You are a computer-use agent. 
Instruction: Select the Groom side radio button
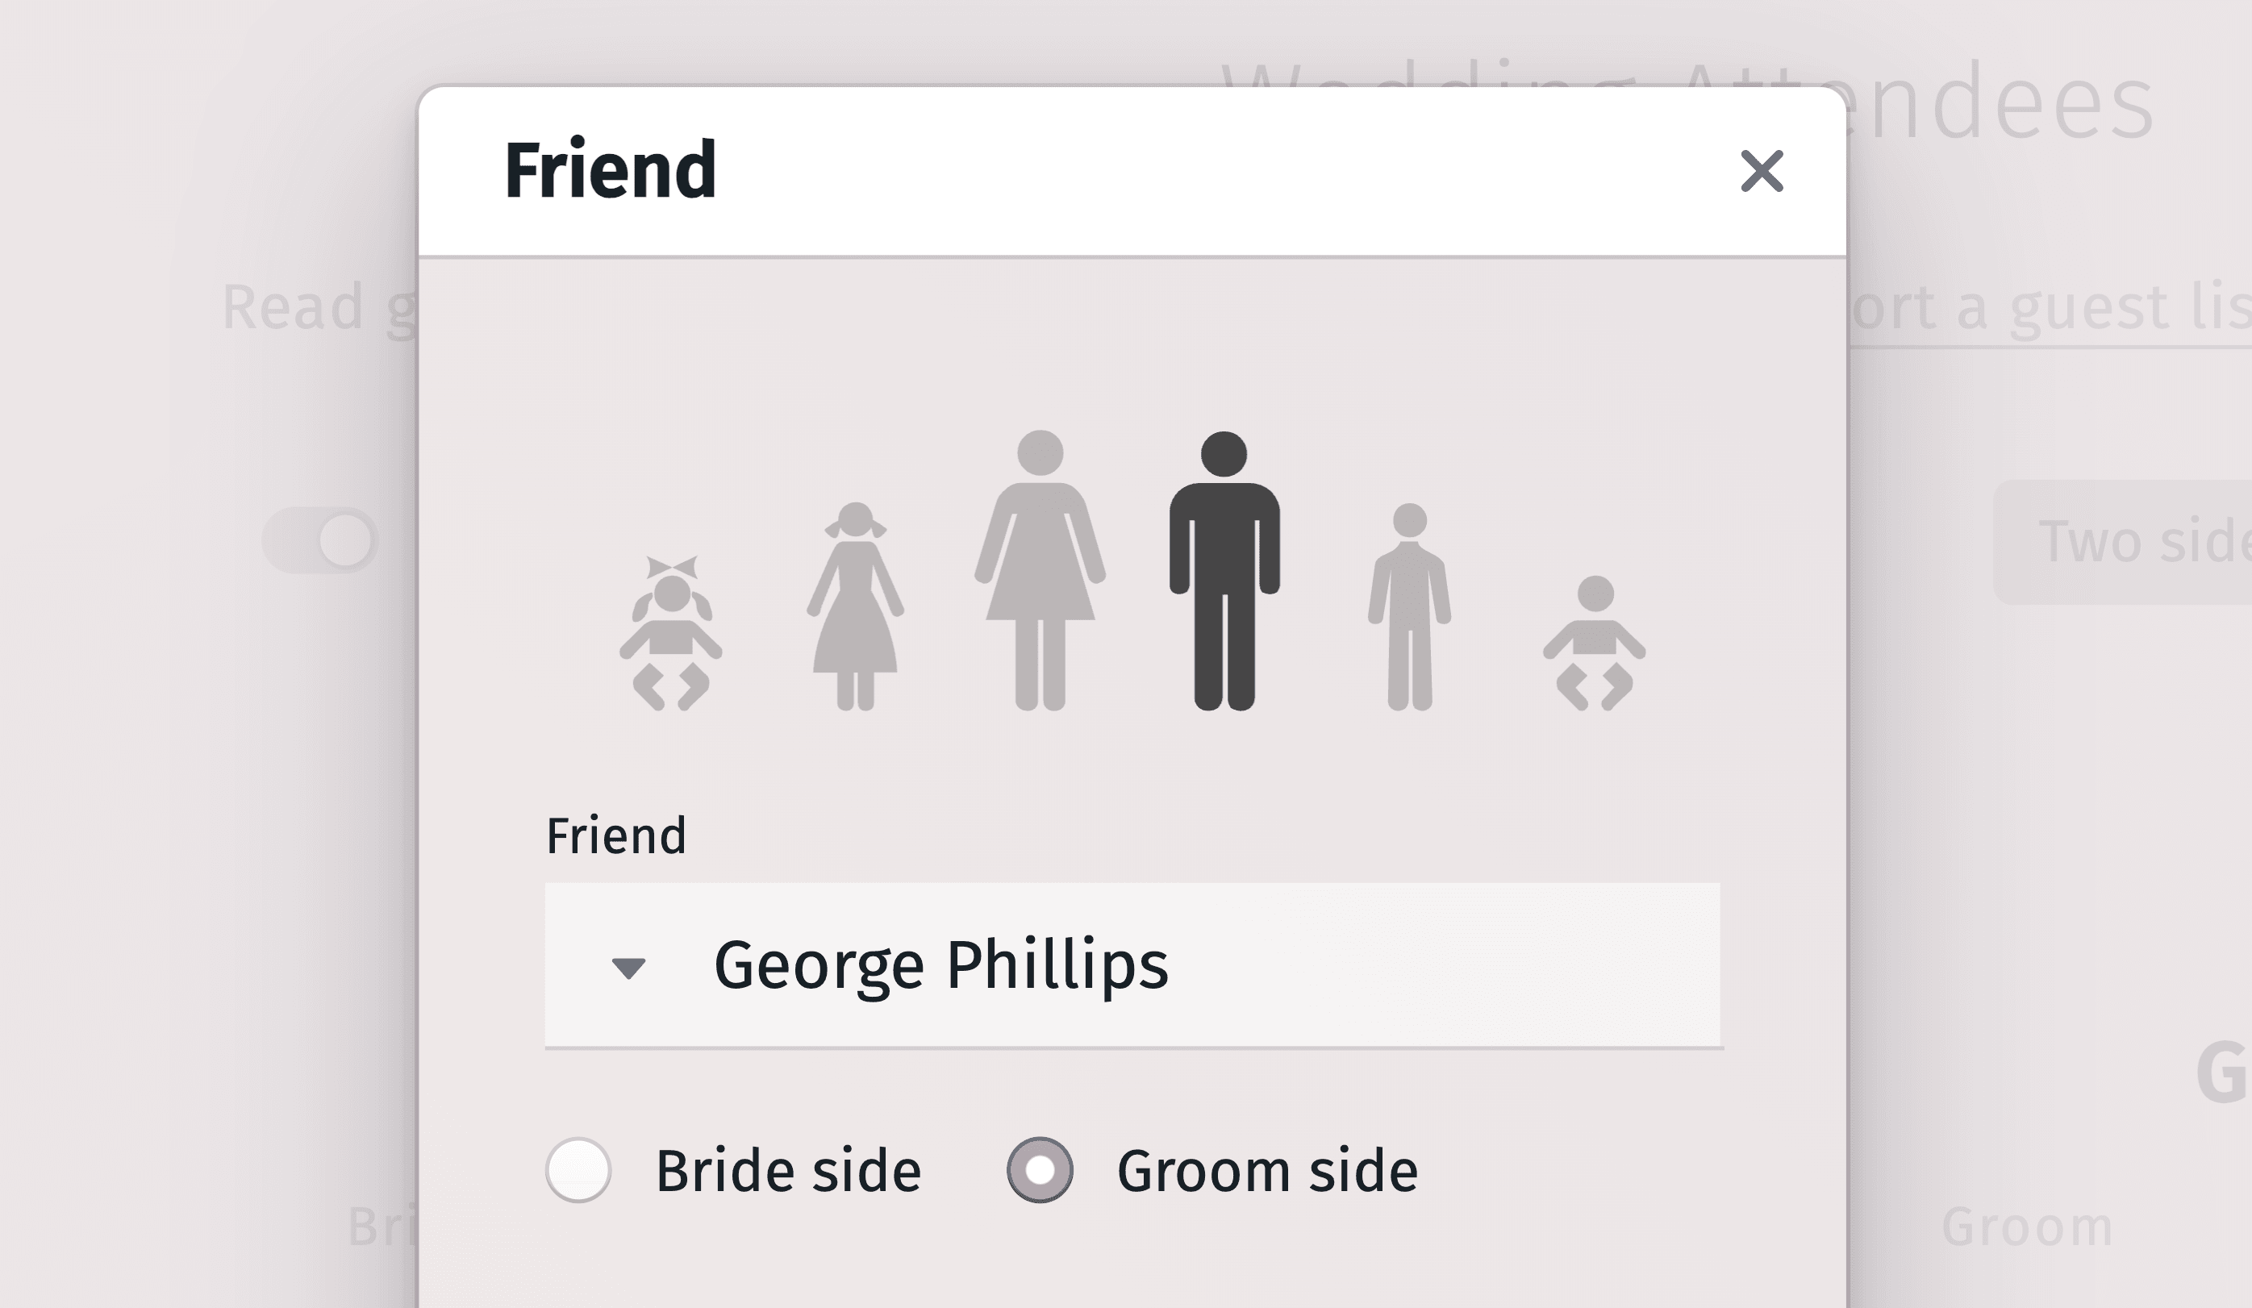pyautogui.click(x=1040, y=1169)
